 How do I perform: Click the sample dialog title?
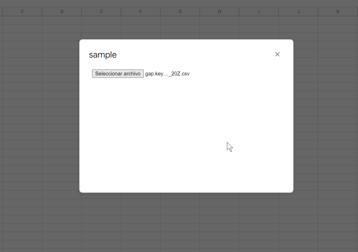103,55
